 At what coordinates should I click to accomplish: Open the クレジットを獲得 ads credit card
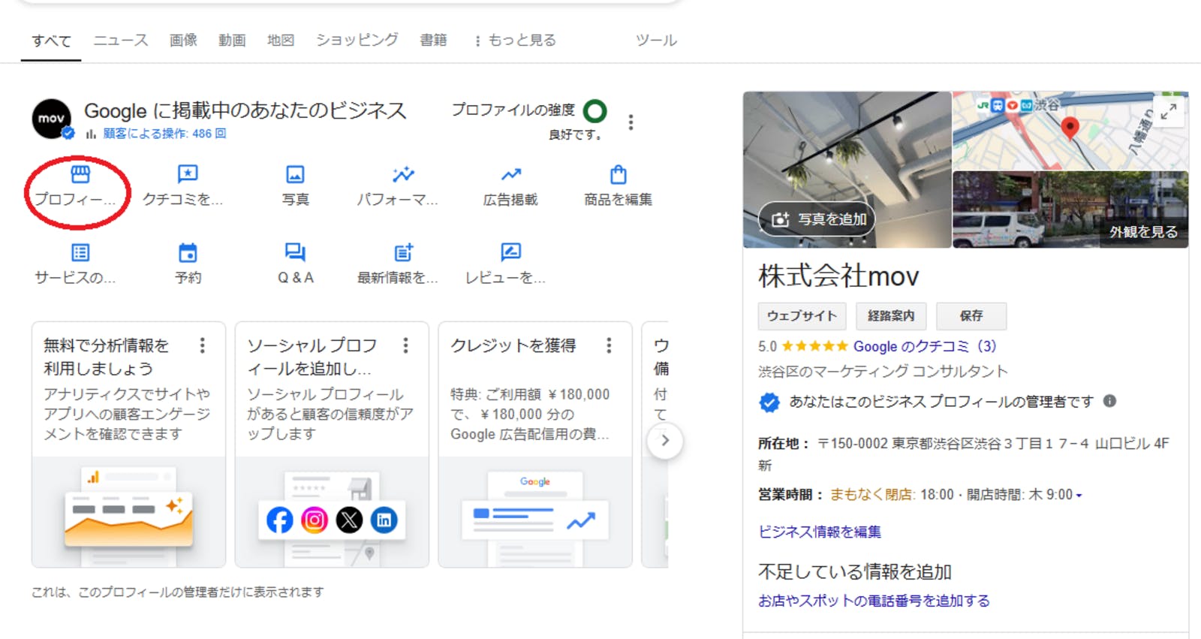[x=535, y=445]
